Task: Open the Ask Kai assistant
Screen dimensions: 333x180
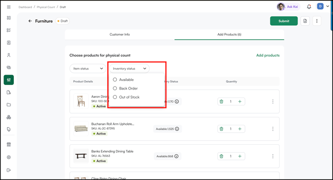Action: 288,7
